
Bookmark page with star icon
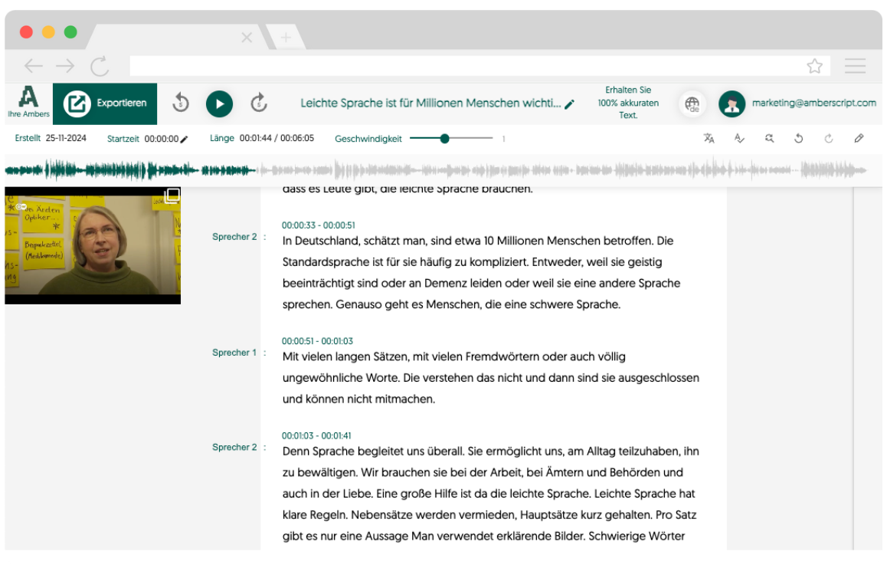(x=814, y=66)
